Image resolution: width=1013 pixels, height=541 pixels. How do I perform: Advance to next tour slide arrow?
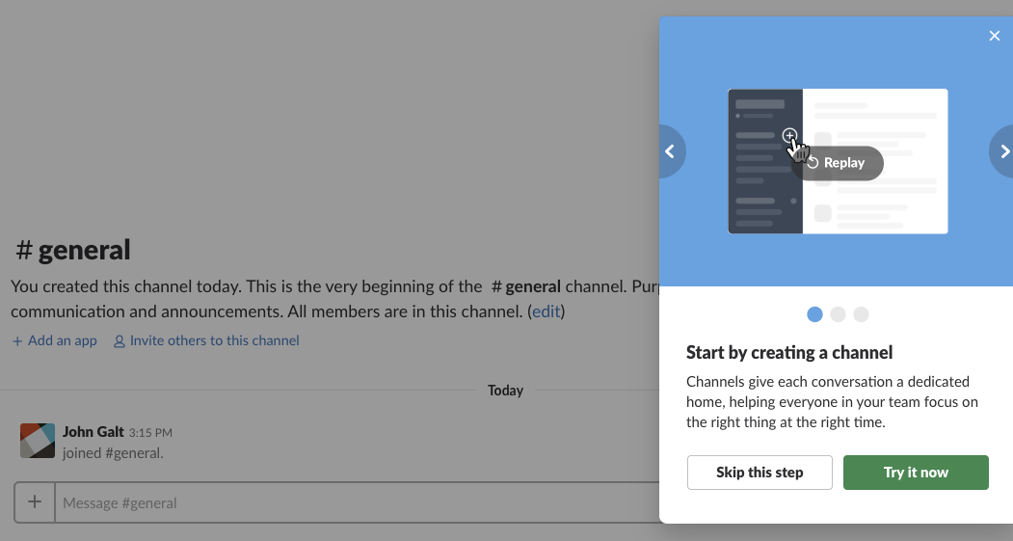1002,151
